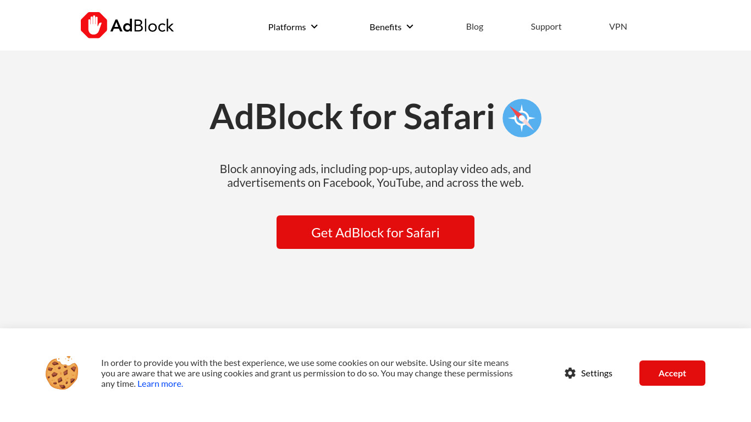Click Get AdBlock for Safari button
Image resolution: width=751 pixels, height=422 pixels.
[x=375, y=232]
